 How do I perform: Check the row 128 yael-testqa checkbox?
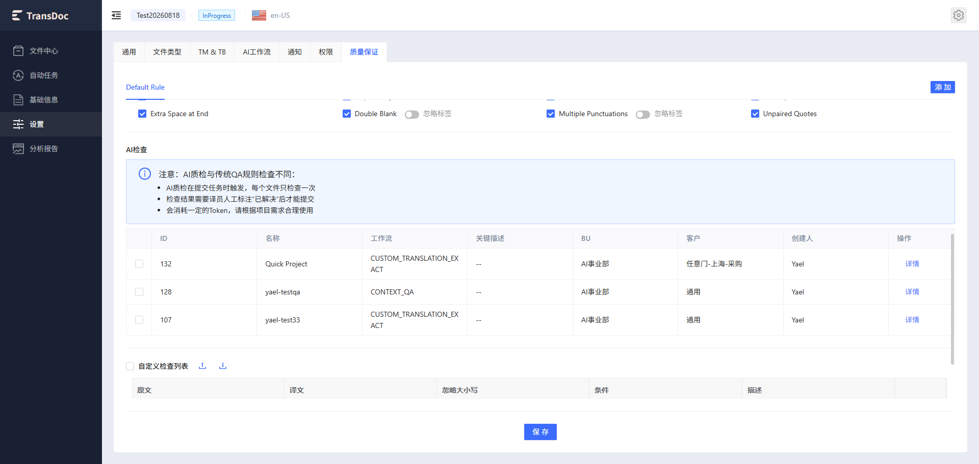[139, 292]
